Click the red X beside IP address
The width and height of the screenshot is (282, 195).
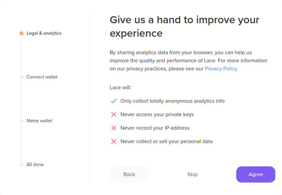pos(114,128)
